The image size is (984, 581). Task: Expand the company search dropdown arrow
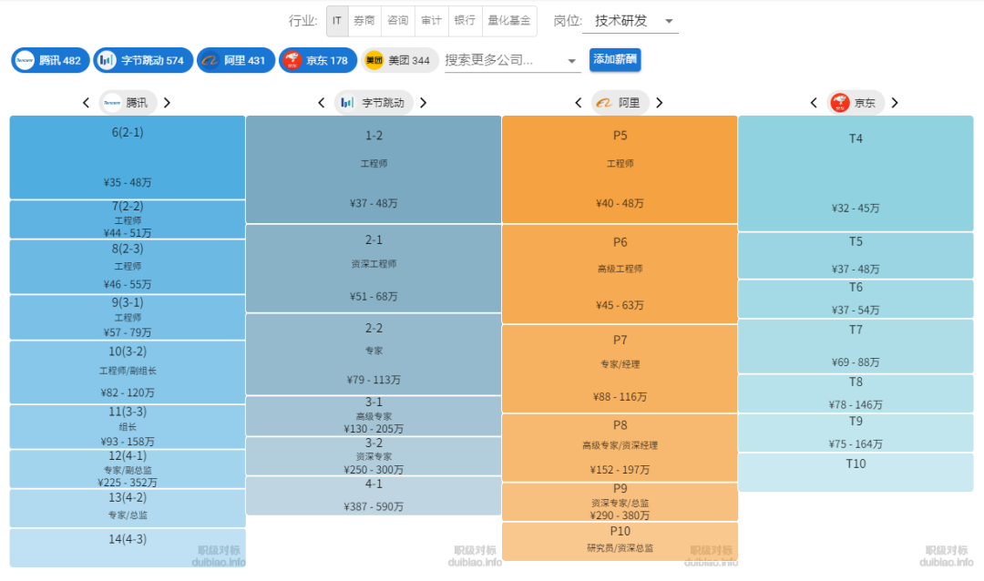tap(571, 61)
